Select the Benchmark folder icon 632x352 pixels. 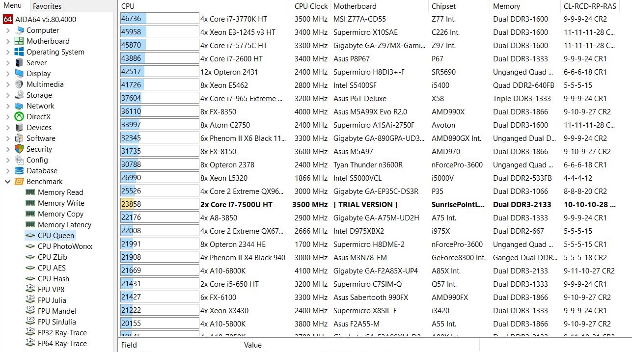(x=19, y=182)
